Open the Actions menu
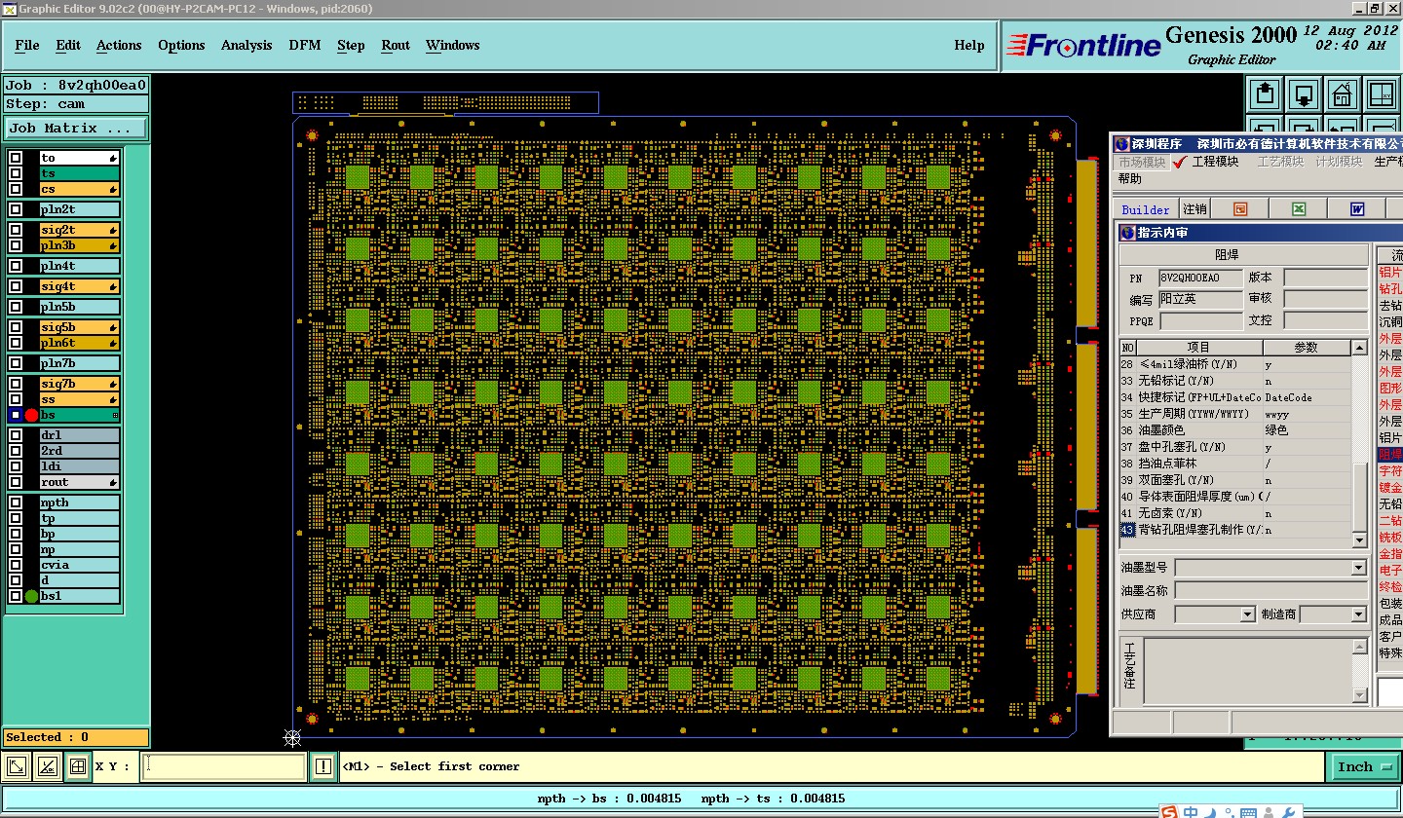Image resolution: width=1403 pixels, height=818 pixels. pyautogui.click(x=119, y=45)
